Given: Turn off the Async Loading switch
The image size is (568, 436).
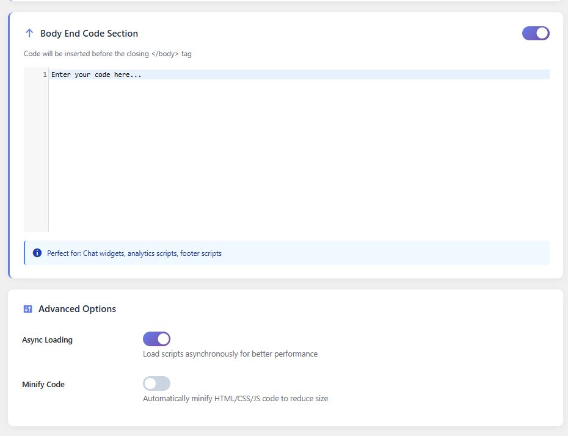Looking at the screenshot, I should [156, 339].
